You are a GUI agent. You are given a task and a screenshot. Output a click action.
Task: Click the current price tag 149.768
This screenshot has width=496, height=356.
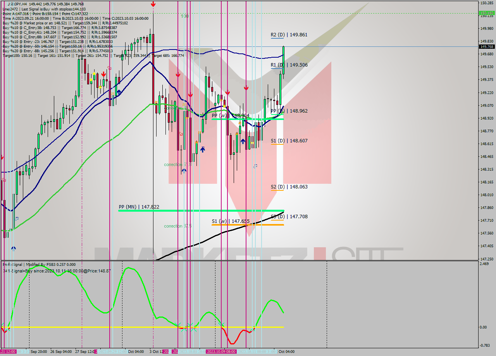pyautogui.click(x=487, y=47)
